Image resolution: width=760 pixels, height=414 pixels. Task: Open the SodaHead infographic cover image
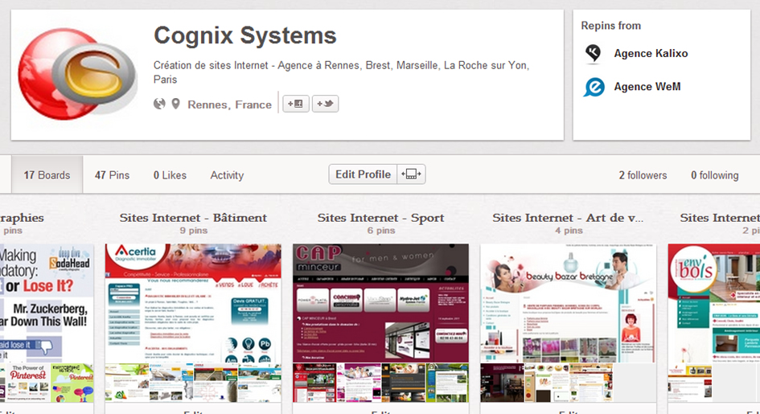(47, 303)
